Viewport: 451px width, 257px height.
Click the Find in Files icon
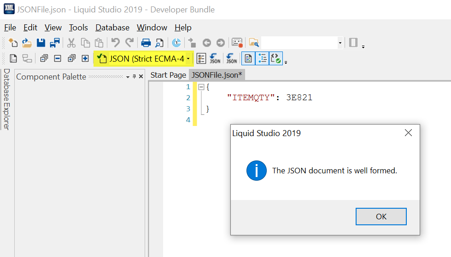[254, 43]
